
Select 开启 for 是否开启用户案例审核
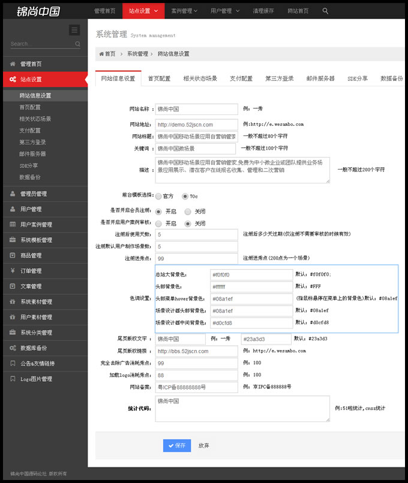click(158, 224)
